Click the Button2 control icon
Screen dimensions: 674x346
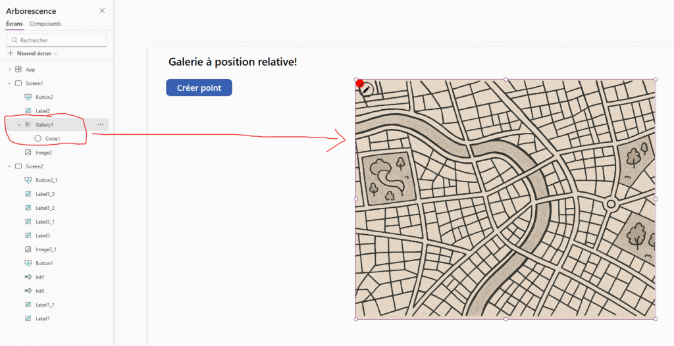pyautogui.click(x=28, y=97)
